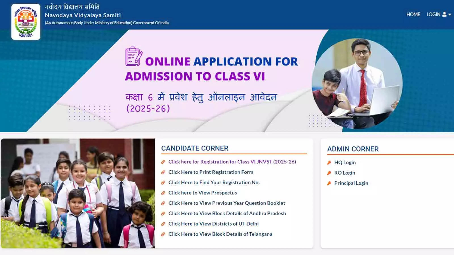Open Registration for Class VI JNVST link
Screen dimensions: 454x255
(232, 162)
